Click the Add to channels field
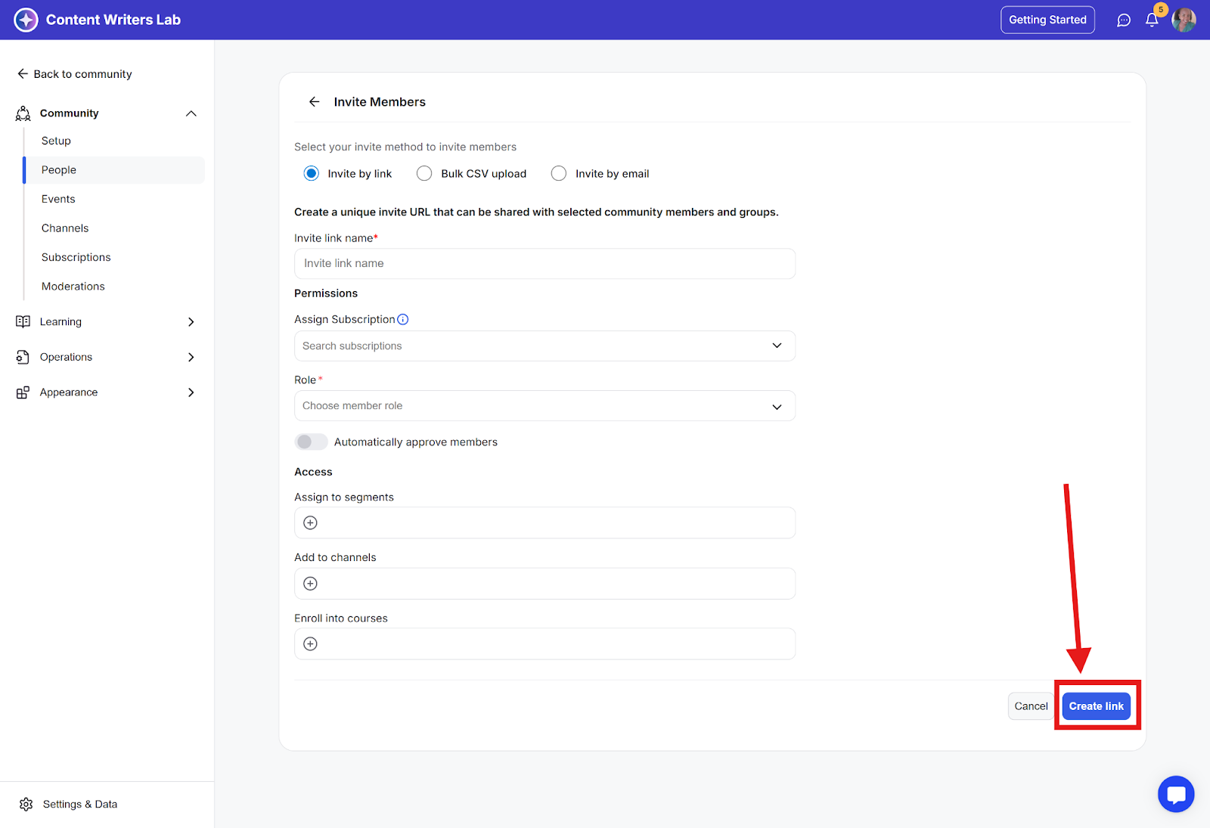Viewport: 1210px width, 828px height. click(x=544, y=583)
